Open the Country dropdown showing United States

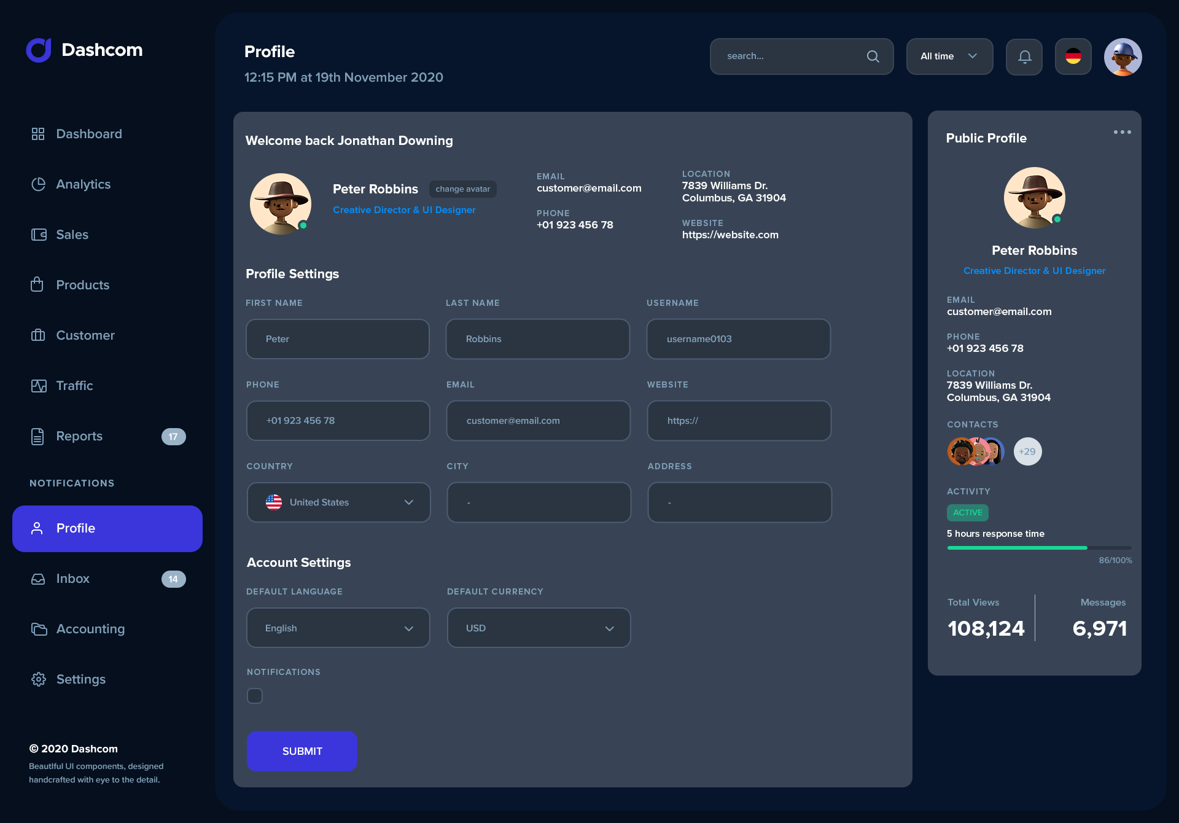pos(338,502)
